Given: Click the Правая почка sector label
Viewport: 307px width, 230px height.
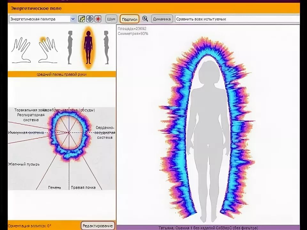Looking at the screenshot, I should pyautogui.click(x=83, y=188).
